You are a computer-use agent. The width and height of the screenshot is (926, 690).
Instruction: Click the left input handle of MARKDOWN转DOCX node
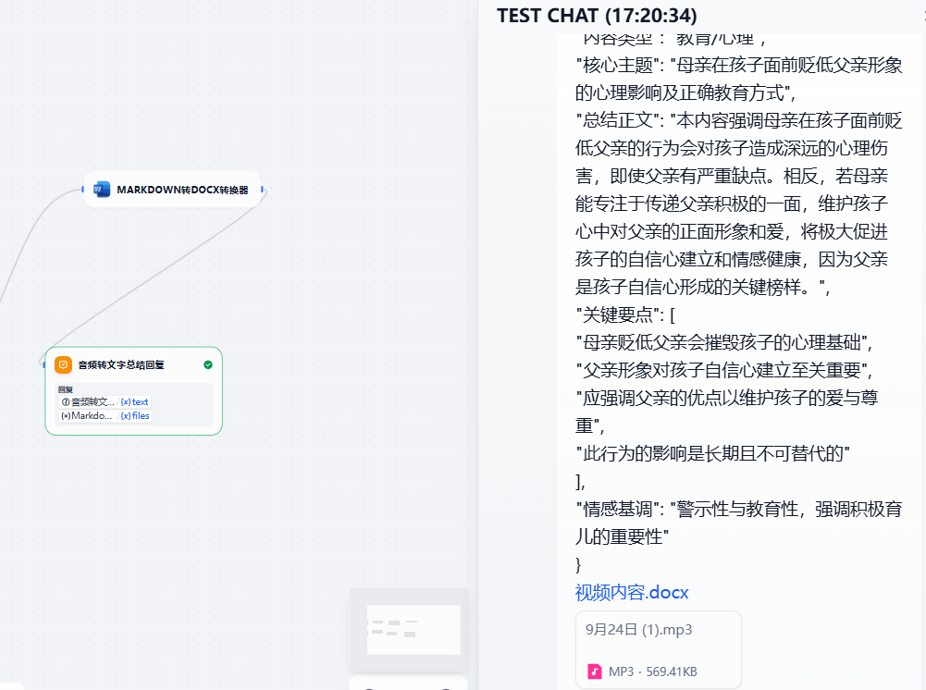click(x=83, y=190)
